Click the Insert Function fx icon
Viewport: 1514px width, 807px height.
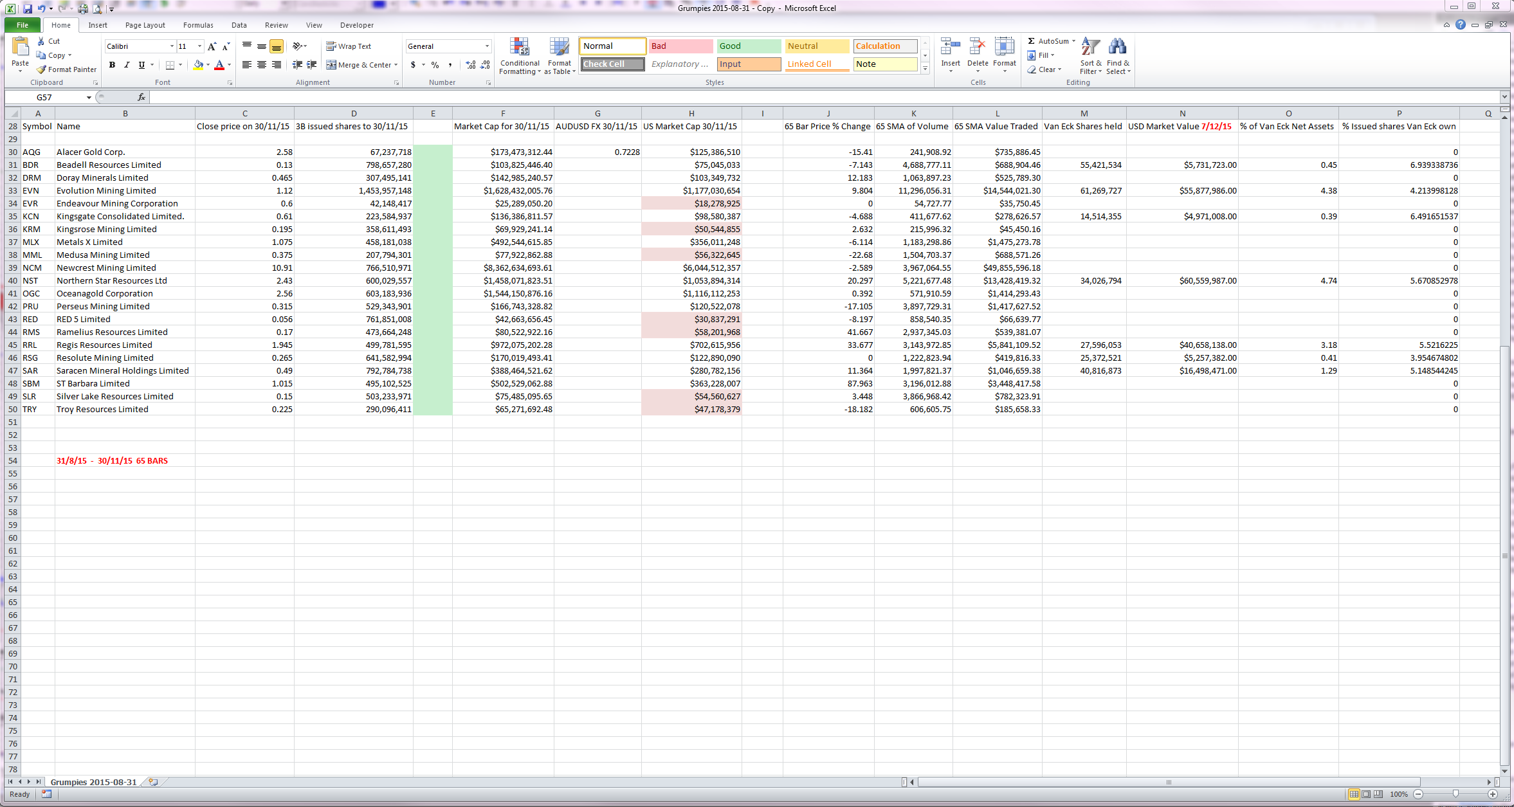tap(141, 97)
